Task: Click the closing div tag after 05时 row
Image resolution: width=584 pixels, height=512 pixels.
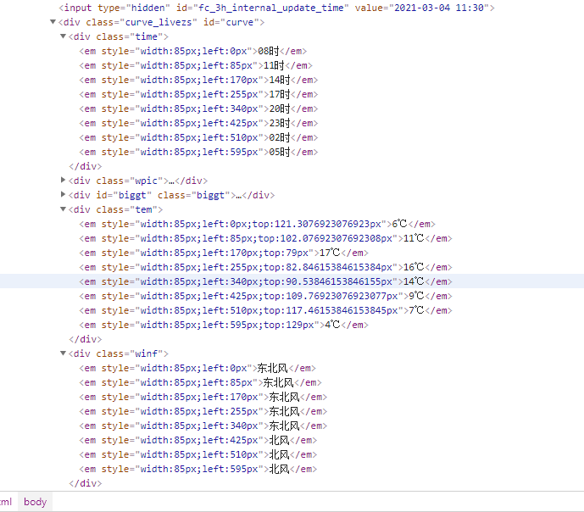Action: [x=86, y=166]
